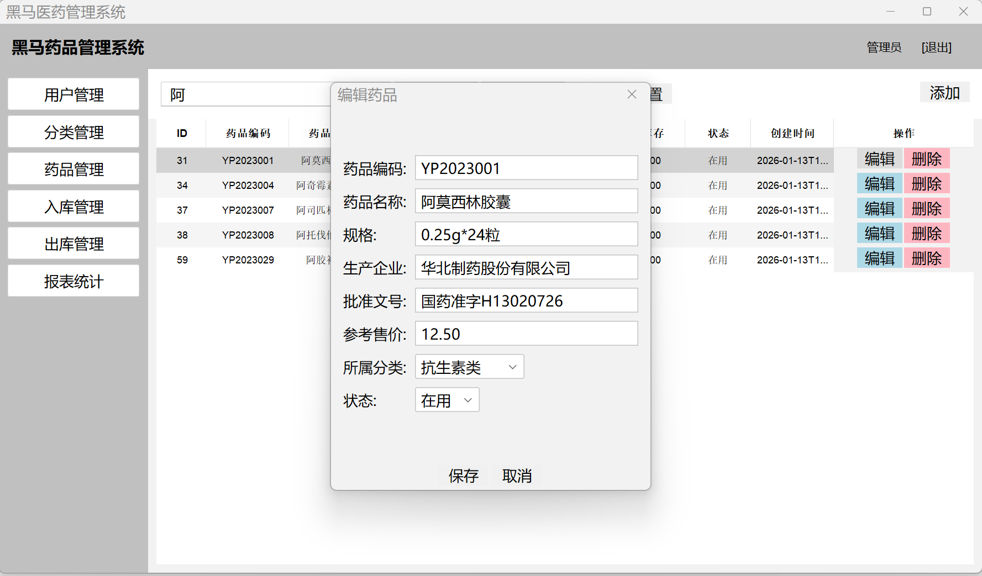This screenshot has height=576, width=982.
Task: Close the 编辑药品 dialog
Action: pyautogui.click(x=632, y=94)
